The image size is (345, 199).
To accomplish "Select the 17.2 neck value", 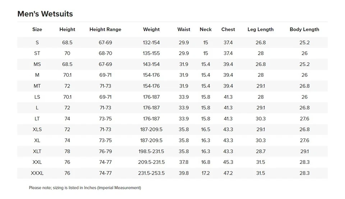I will point(206,173).
